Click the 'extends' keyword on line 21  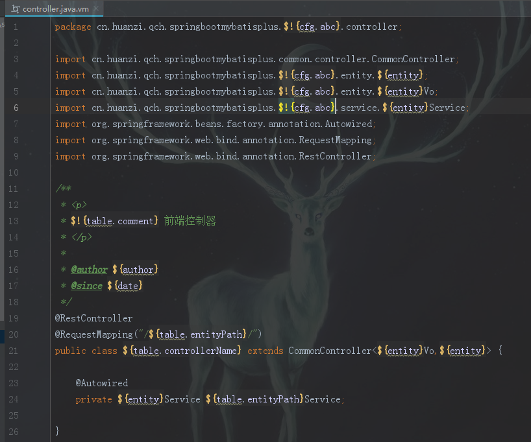pyautogui.click(x=265, y=351)
